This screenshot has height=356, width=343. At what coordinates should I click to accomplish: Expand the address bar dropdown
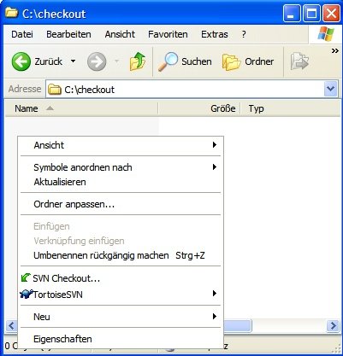coord(331,89)
